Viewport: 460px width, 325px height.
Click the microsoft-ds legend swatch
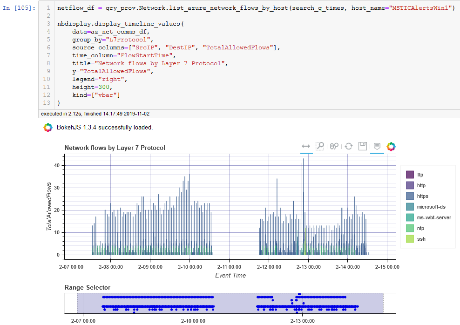[410, 207]
